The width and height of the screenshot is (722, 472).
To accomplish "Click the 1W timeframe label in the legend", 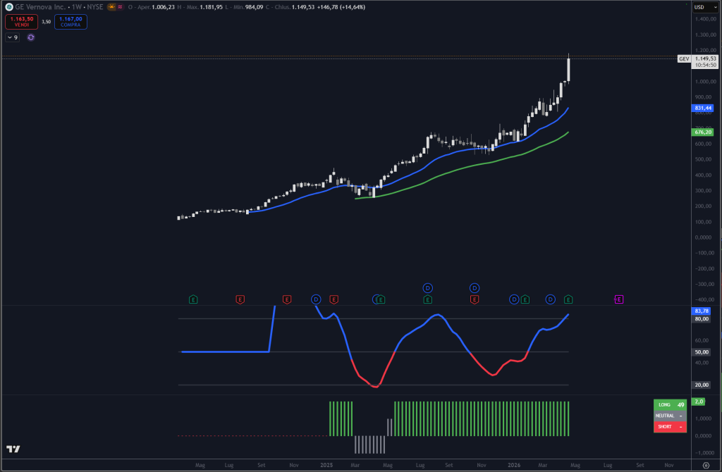I will [x=77, y=6].
